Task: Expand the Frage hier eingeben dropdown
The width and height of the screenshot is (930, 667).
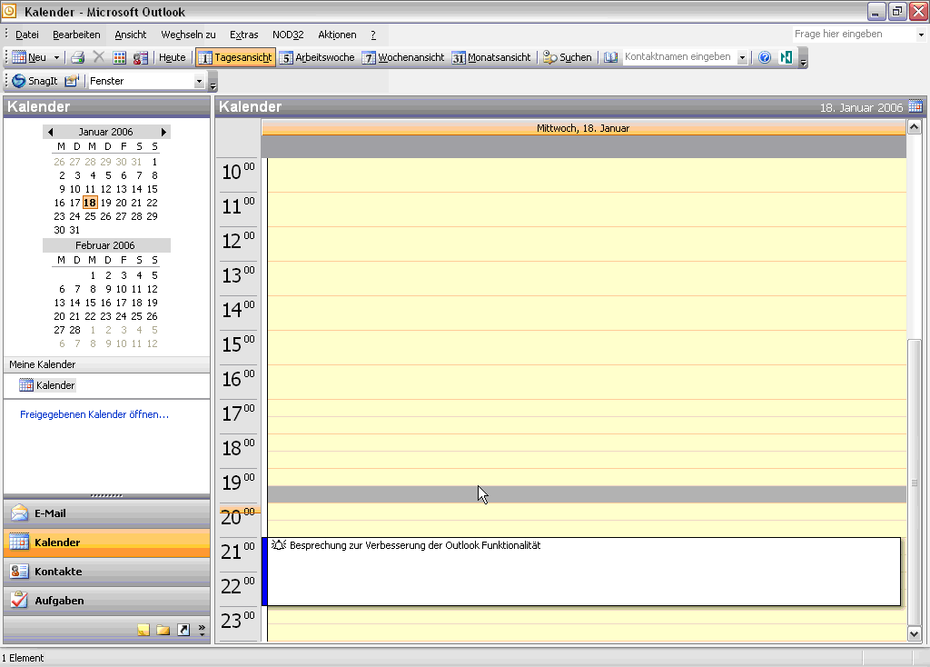Action: 921,35
